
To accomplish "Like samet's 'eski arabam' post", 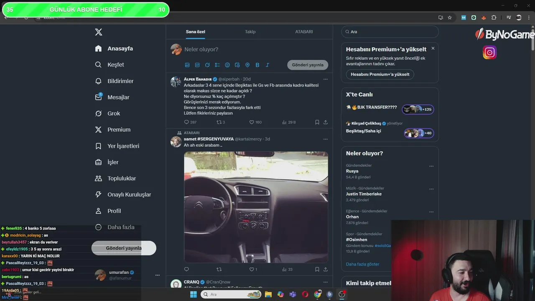I will click(253, 269).
